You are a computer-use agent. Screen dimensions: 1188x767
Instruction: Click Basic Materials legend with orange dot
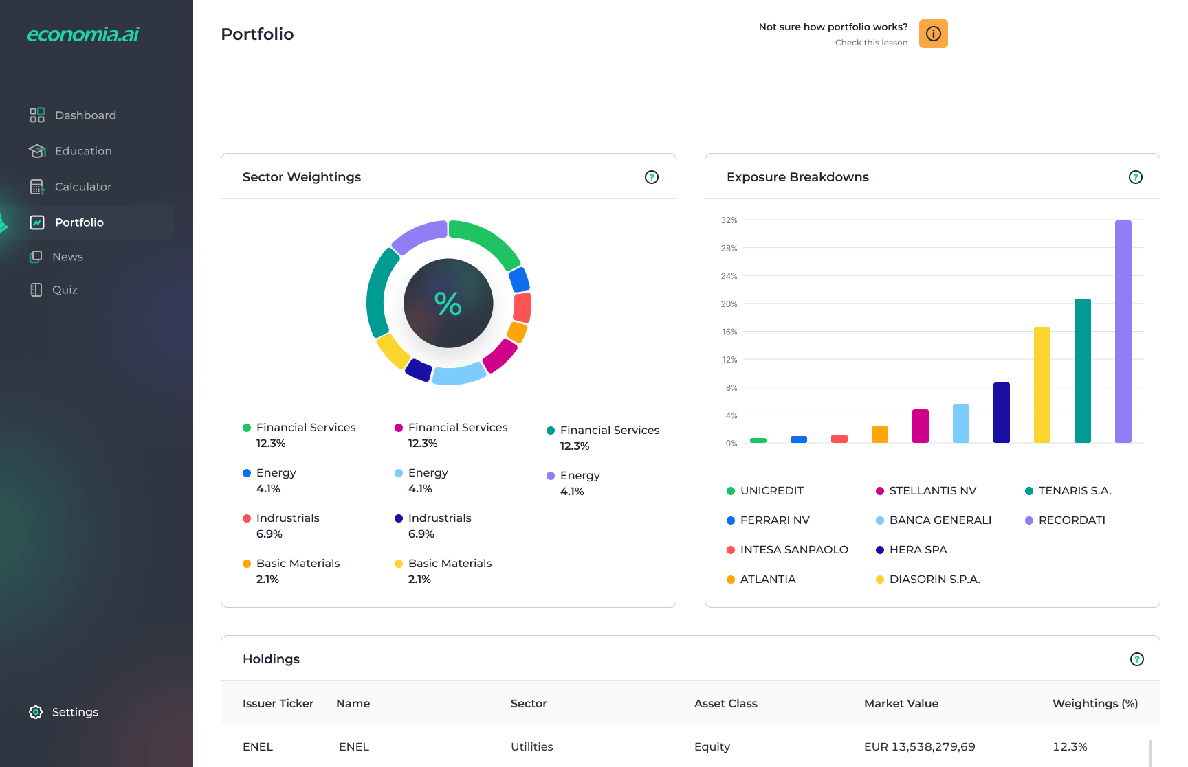[291, 571]
